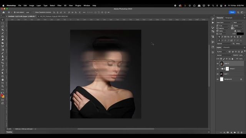Image resolution: width=246 pixels, height=138 pixels.
Task: Select the Hand tool
Action: tap(3, 80)
